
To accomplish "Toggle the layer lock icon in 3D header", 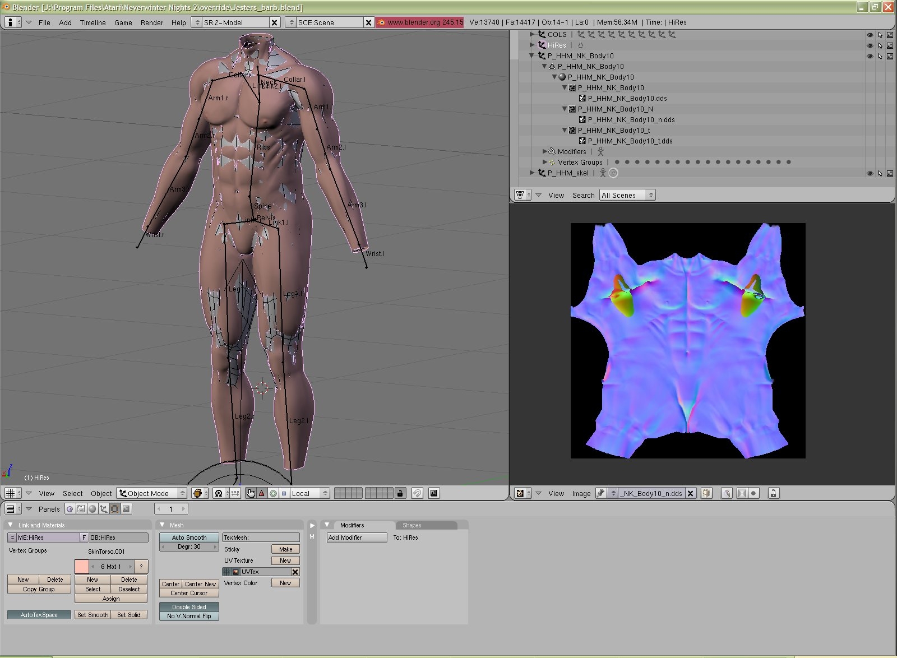I will coord(400,493).
